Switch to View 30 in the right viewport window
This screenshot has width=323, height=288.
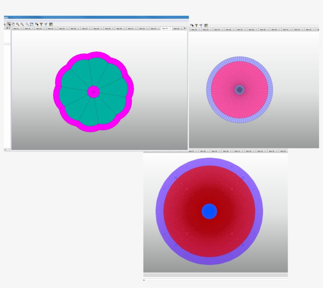tap(274, 29)
